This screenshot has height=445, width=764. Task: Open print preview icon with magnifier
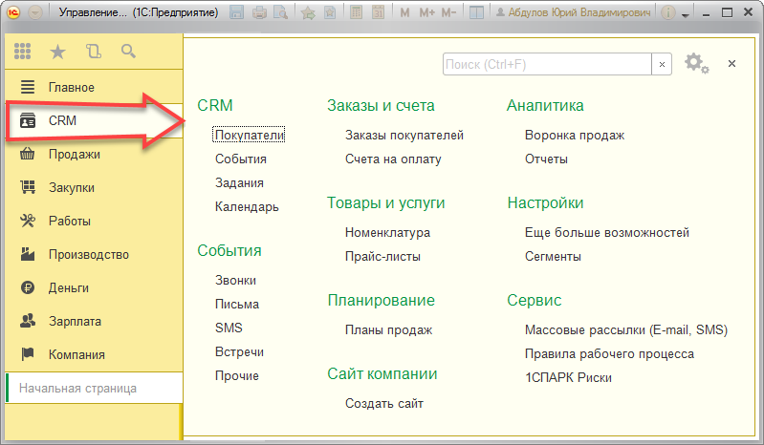281,12
